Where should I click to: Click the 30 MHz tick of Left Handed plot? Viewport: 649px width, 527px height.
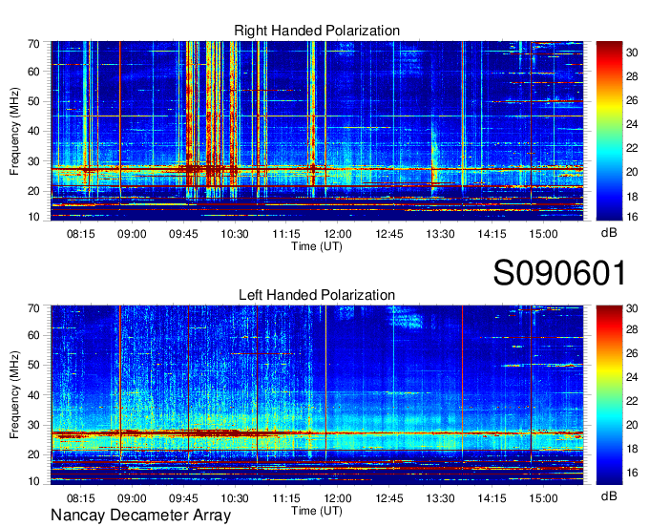(34, 425)
